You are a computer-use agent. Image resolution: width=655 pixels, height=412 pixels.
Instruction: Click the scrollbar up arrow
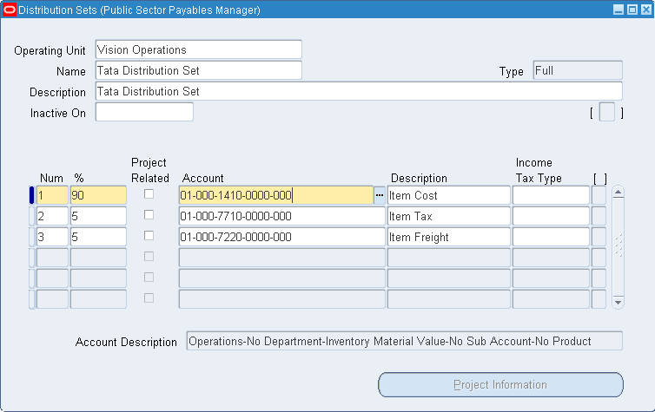click(x=619, y=193)
